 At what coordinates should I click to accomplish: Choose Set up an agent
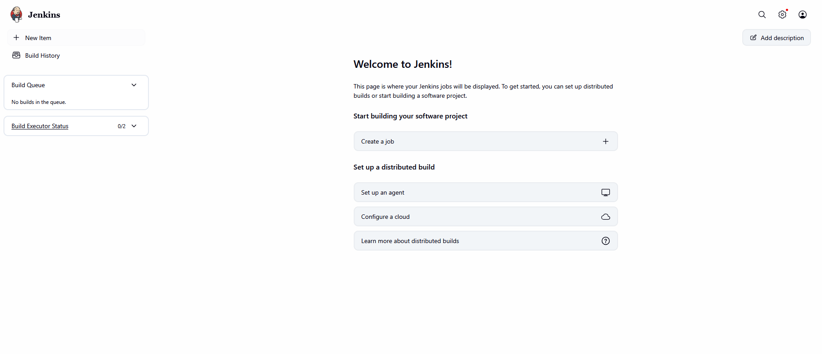pos(485,192)
